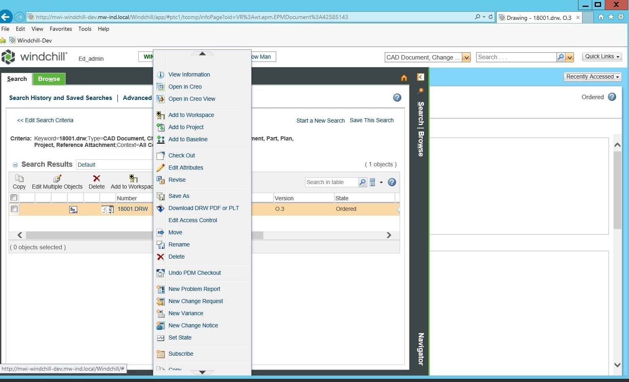
Task: Open the table view options dropdown arrow
Action: click(x=381, y=183)
